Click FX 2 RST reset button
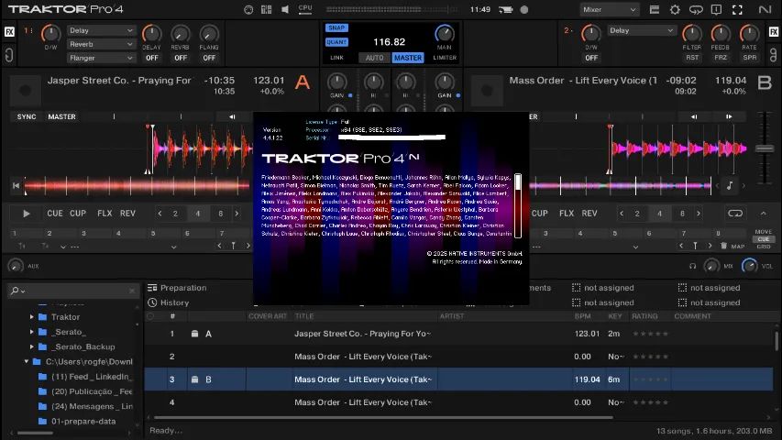This screenshot has width=782, height=440. 692,58
